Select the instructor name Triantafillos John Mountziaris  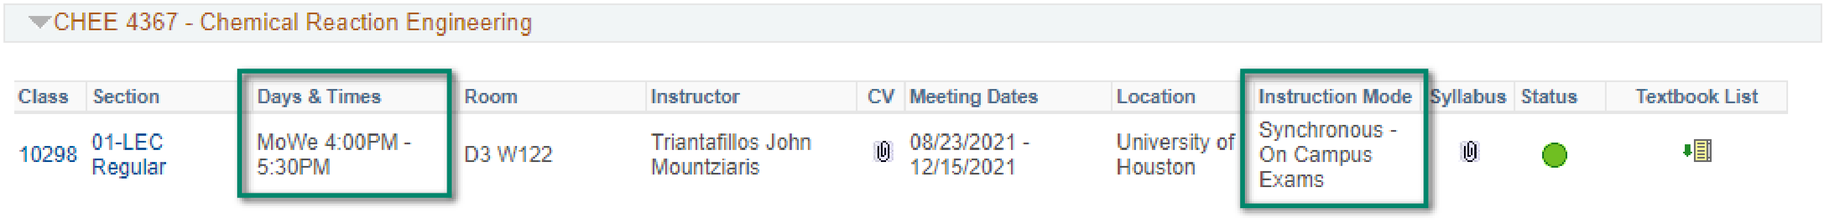(731, 155)
